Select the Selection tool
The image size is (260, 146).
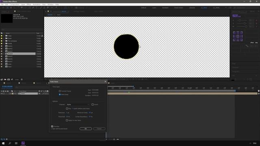tap(7, 8)
